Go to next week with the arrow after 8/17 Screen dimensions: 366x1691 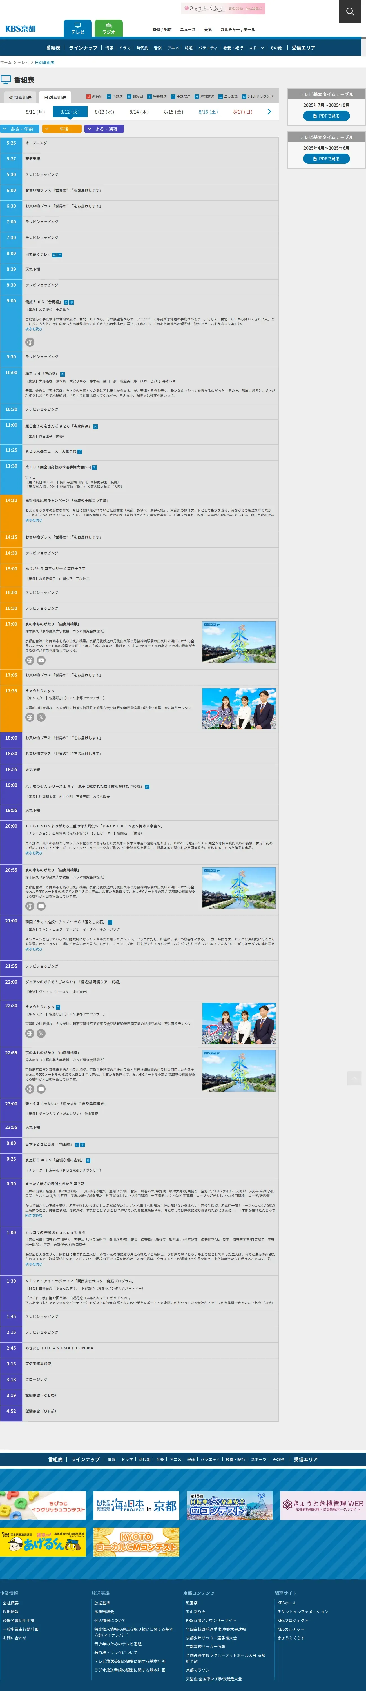tap(269, 112)
